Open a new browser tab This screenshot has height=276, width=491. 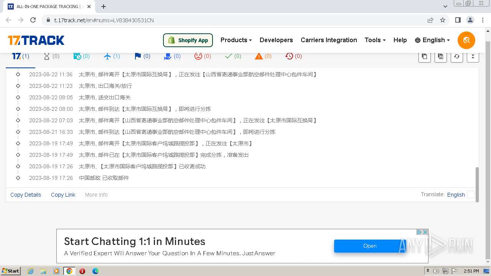click(x=103, y=7)
